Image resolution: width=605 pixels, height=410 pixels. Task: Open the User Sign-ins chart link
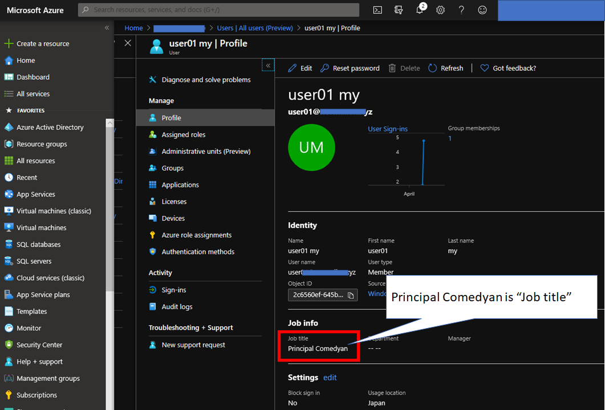pos(387,129)
